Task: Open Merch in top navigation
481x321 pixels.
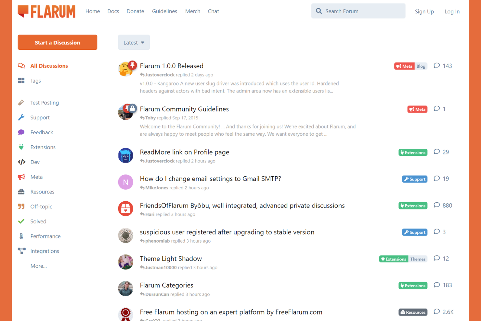Action: [193, 11]
